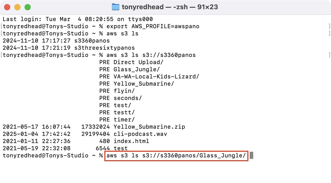Click the index.html file name

click(x=131, y=141)
